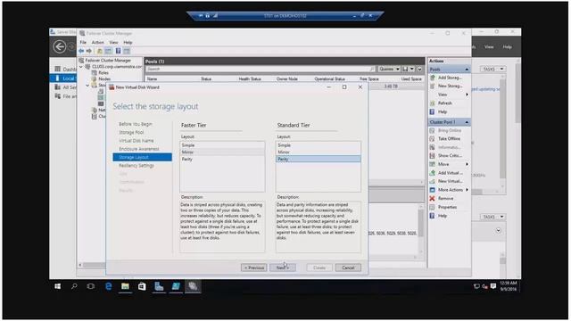Click the Up one level folder toolbar icon
Image resolution: width=571 pixels, height=321 pixels.
tap(99, 51)
